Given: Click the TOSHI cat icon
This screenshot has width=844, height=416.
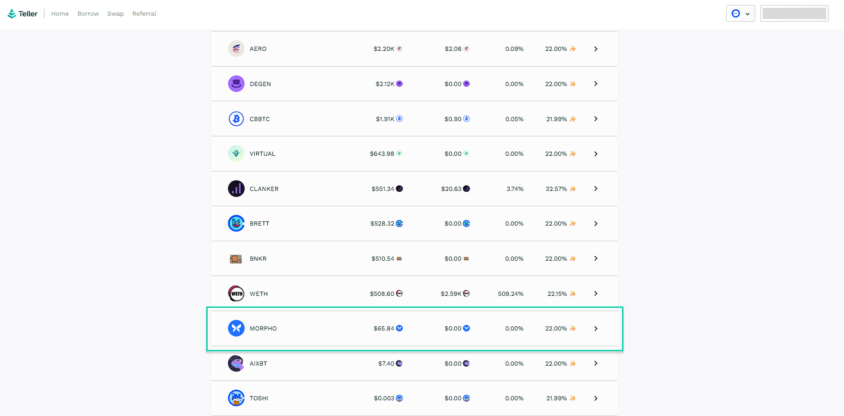Looking at the screenshot, I should [x=236, y=398].
